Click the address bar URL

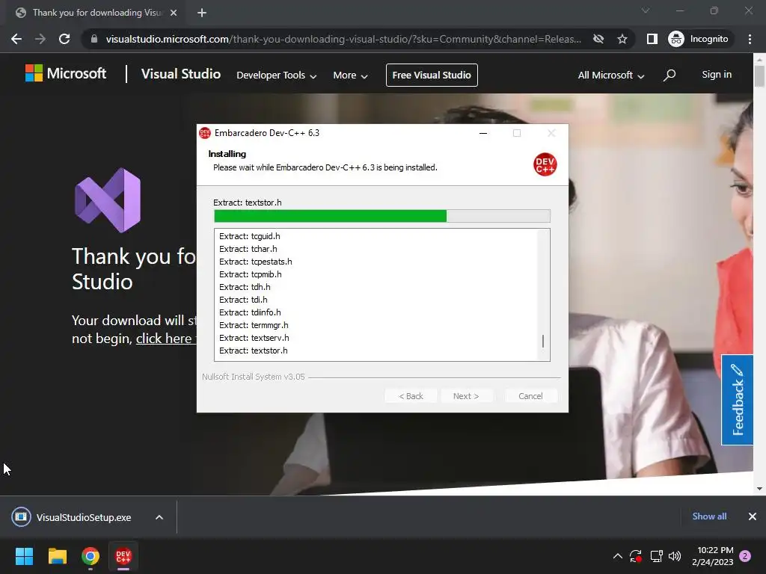tap(343, 39)
